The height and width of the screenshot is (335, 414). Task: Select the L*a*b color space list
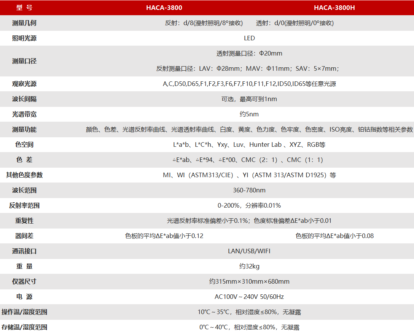249,144
